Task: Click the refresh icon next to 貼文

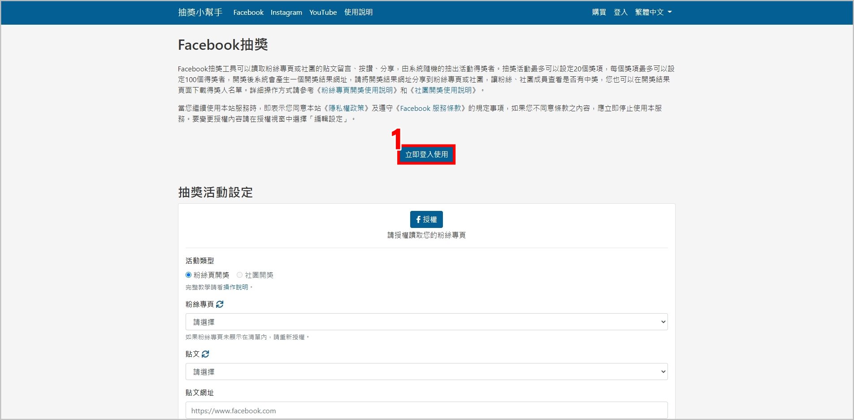Action: tap(205, 354)
